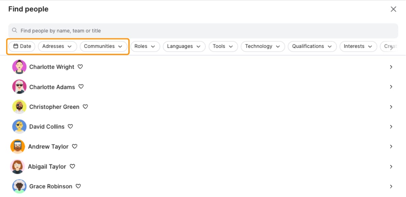406x197 pixels.
Task: Show more filters with the right arrow
Action: (391, 48)
